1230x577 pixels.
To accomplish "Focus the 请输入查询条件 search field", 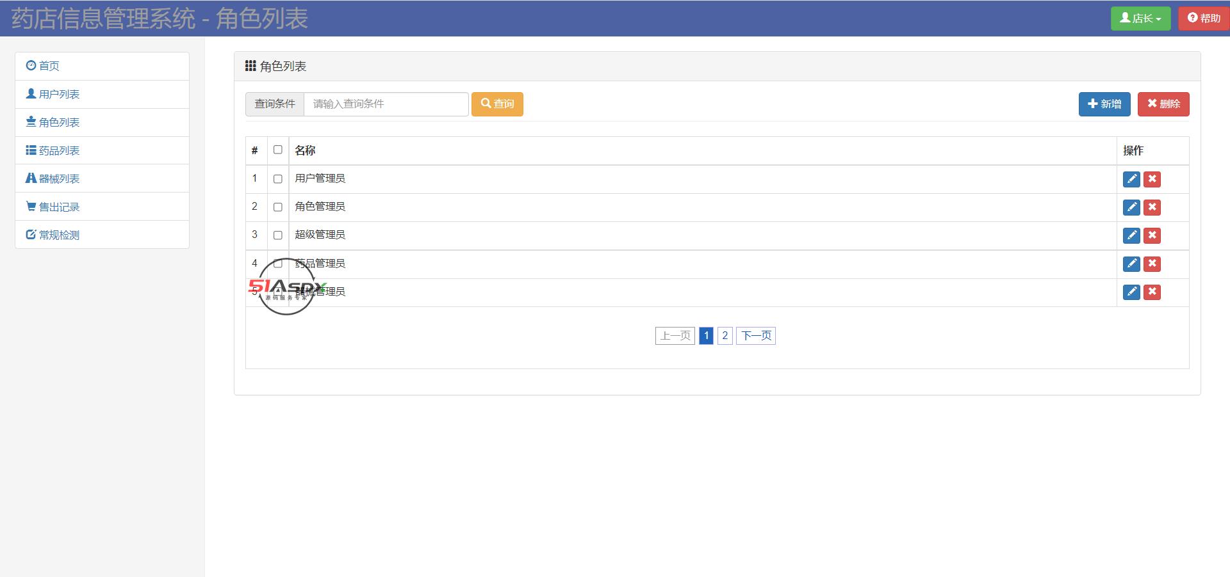I will pos(386,104).
